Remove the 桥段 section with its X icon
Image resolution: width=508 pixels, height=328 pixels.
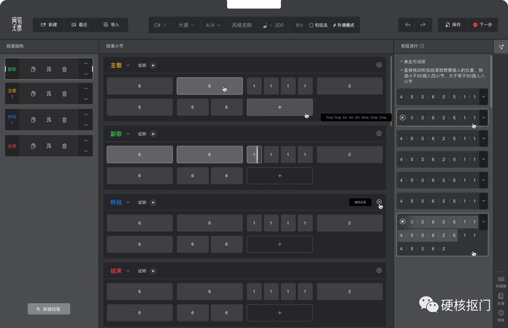(x=379, y=202)
